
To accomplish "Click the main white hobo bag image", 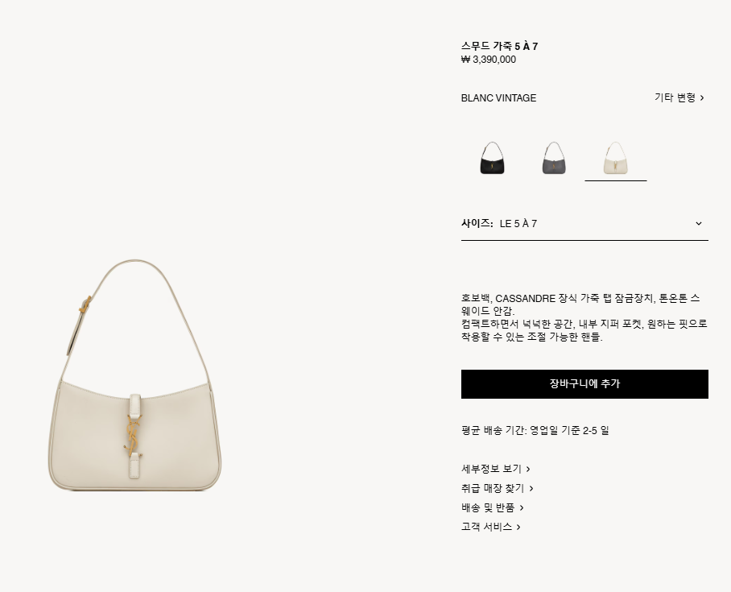I will pyautogui.click(x=135, y=375).
